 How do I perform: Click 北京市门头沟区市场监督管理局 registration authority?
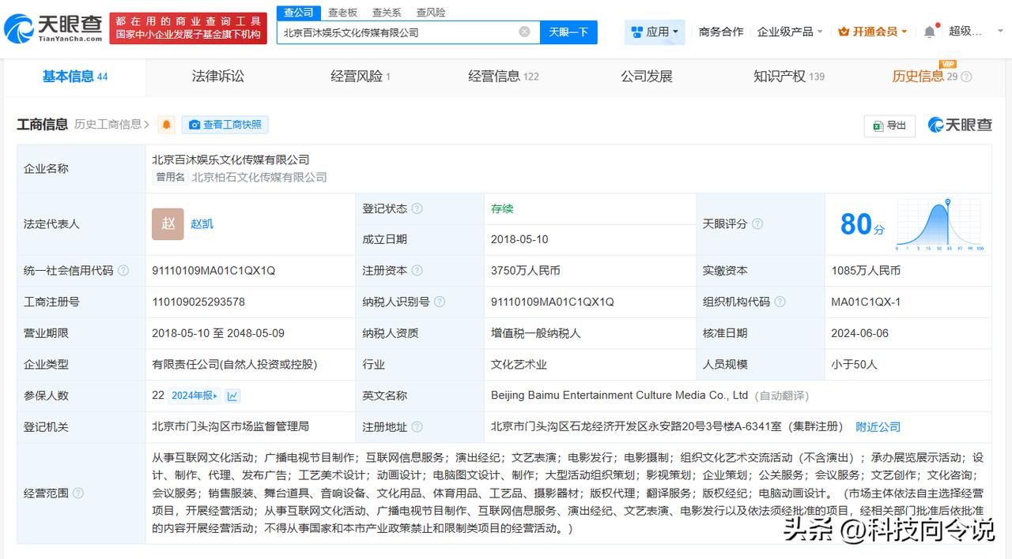point(230,426)
